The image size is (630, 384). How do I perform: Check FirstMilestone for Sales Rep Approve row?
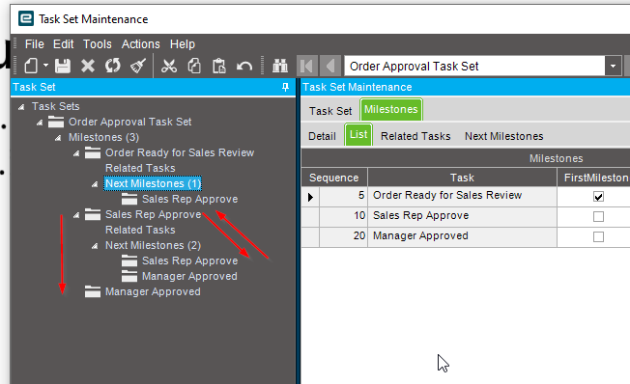[598, 217]
